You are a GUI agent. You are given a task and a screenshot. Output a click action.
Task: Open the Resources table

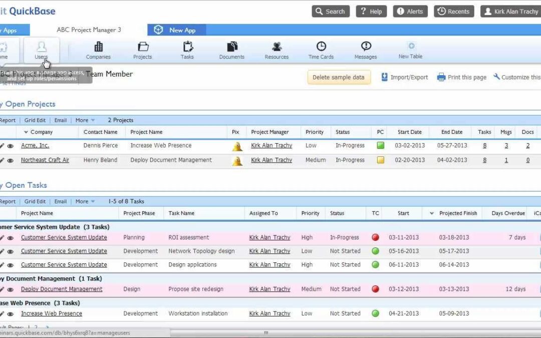point(277,51)
